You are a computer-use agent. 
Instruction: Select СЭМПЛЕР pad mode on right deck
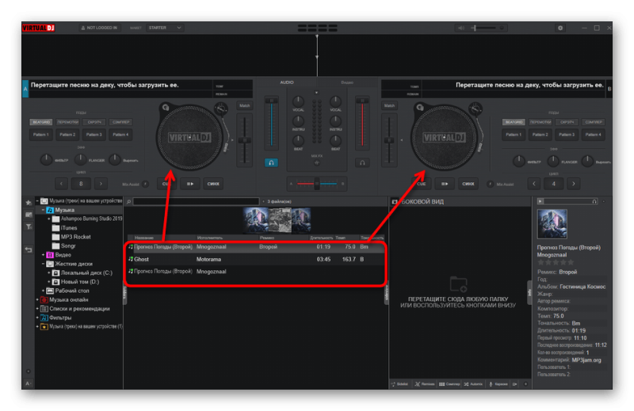[594, 122]
